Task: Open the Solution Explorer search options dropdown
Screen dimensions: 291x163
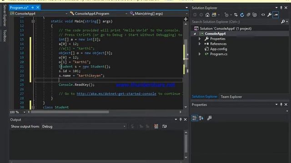Action: 287,22
